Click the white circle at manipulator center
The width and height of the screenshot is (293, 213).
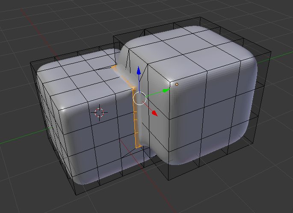click(139, 98)
